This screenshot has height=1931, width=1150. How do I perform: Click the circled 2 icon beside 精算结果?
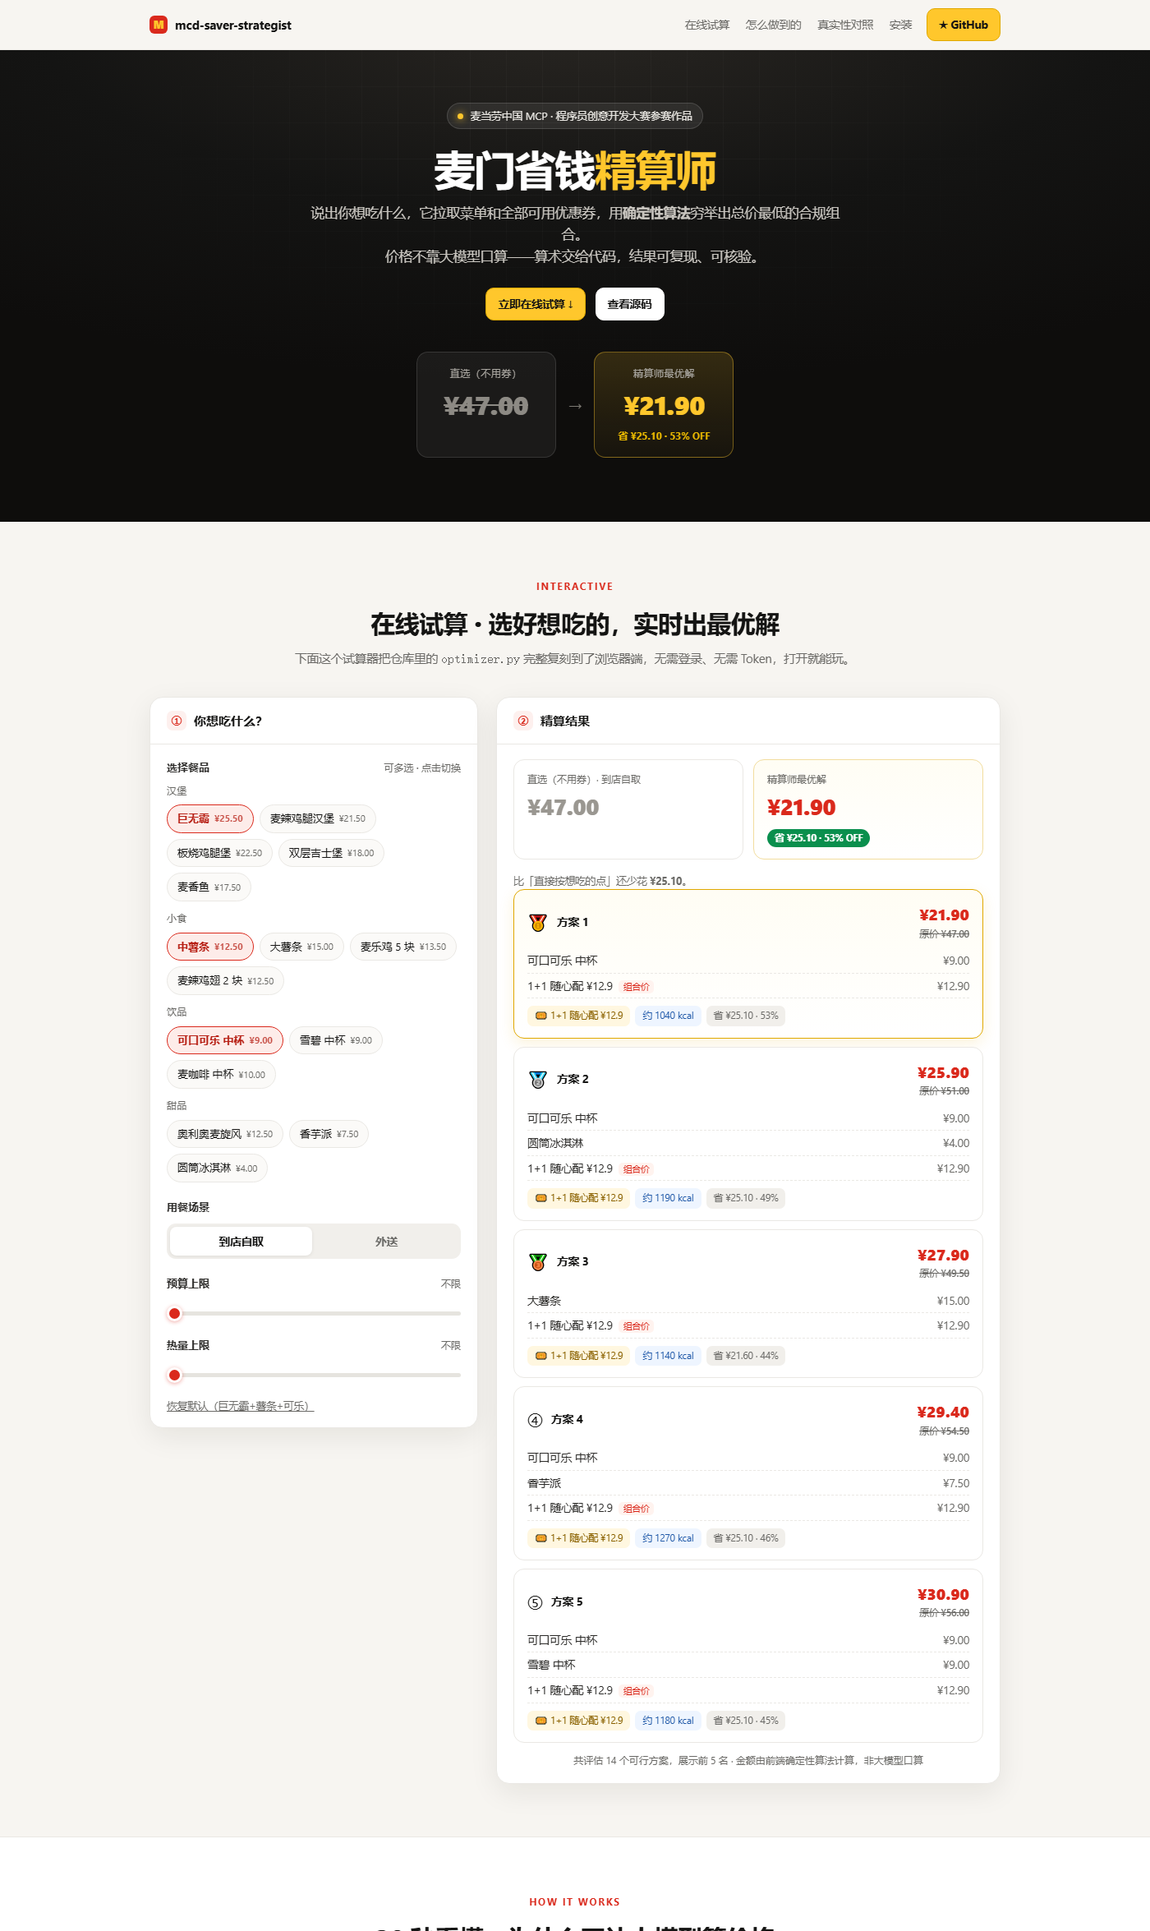click(523, 721)
